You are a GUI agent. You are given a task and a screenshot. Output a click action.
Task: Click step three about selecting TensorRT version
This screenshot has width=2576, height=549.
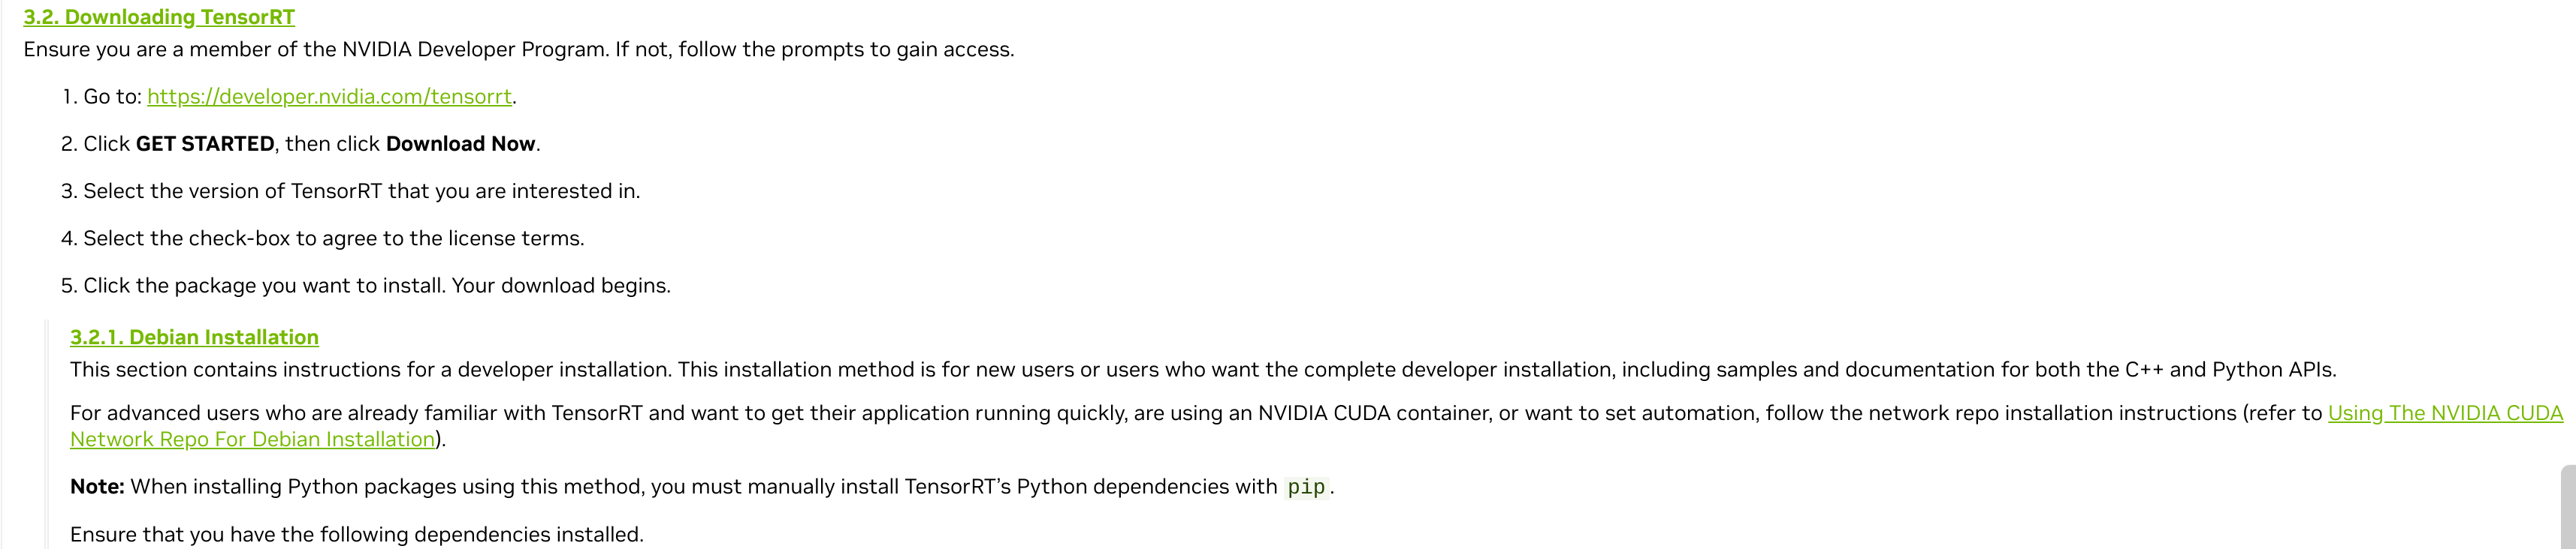[x=361, y=190]
